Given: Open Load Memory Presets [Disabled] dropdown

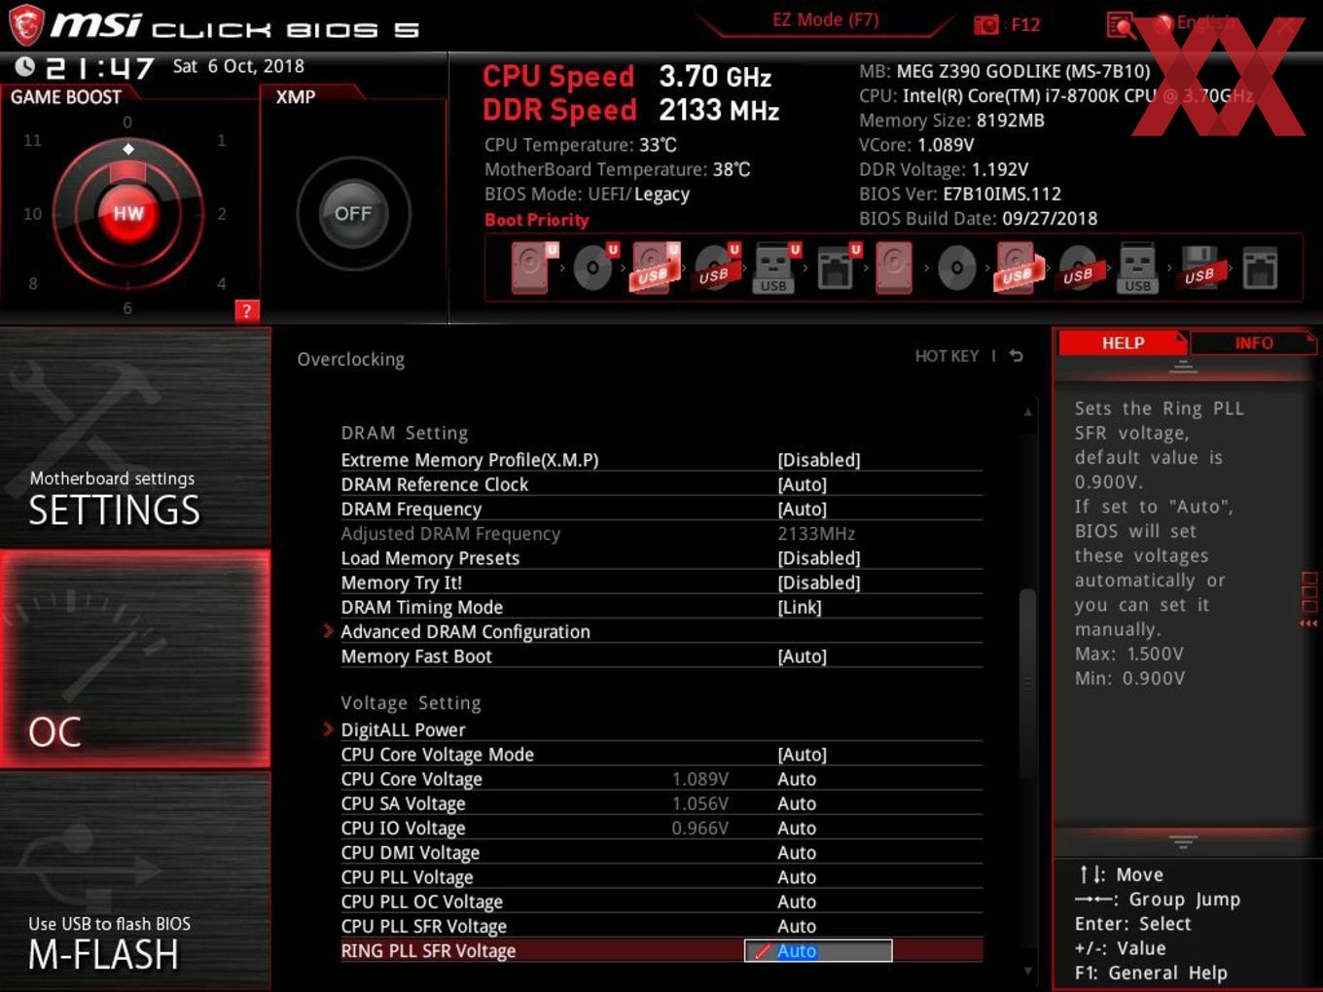Looking at the screenshot, I should [x=819, y=558].
